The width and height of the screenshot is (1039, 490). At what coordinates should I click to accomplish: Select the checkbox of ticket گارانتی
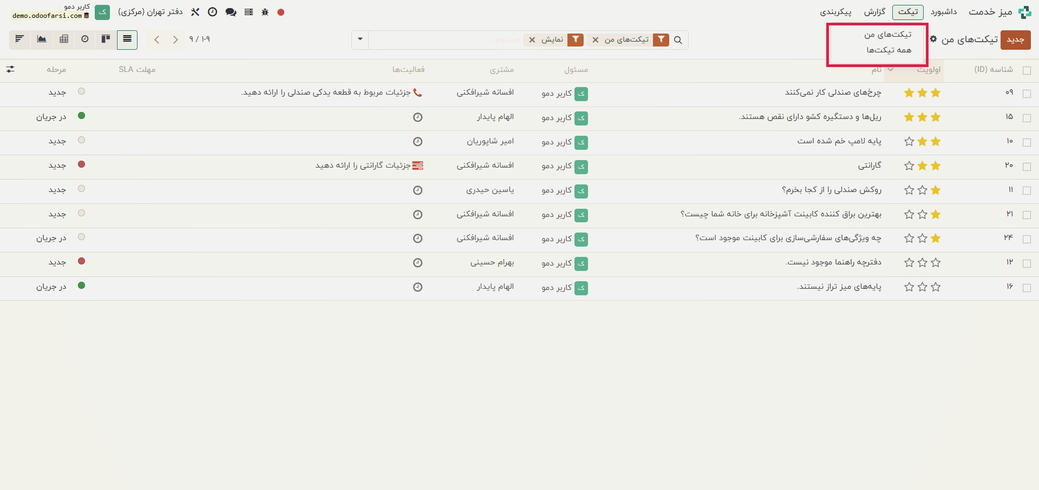click(x=1028, y=167)
